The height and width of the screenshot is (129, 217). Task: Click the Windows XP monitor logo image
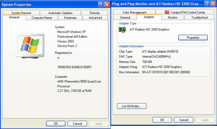[30, 46]
